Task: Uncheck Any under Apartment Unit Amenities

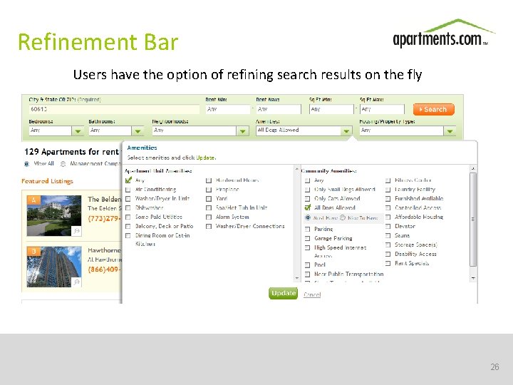Action: [x=128, y=180]
